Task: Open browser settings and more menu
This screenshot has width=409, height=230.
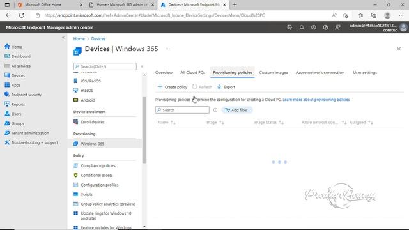Action: tap(401, 15)
